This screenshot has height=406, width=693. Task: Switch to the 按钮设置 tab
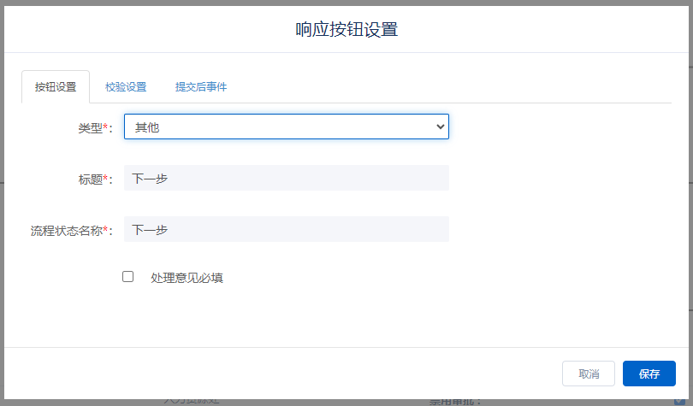point(56,87)
